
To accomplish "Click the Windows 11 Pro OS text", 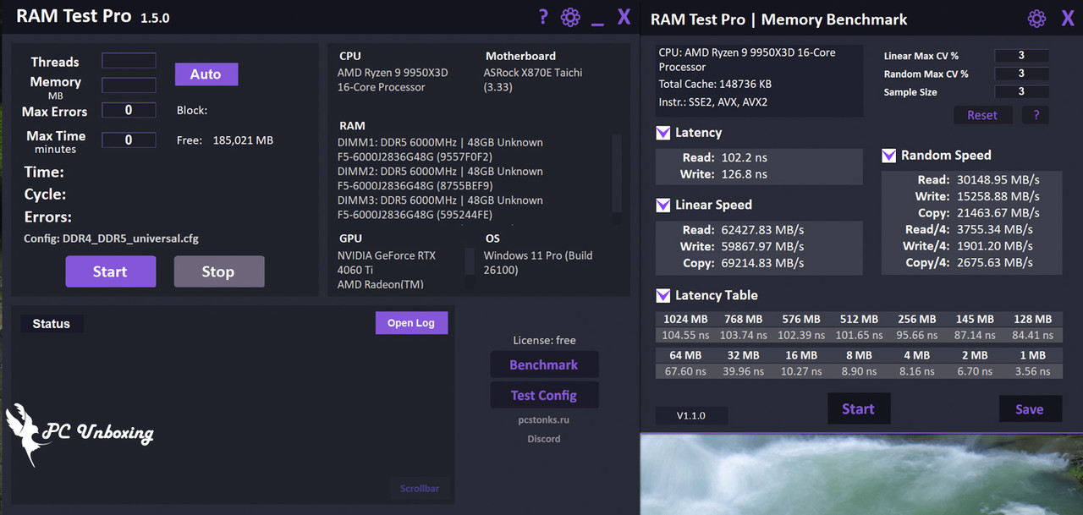I will pos(538,262).
